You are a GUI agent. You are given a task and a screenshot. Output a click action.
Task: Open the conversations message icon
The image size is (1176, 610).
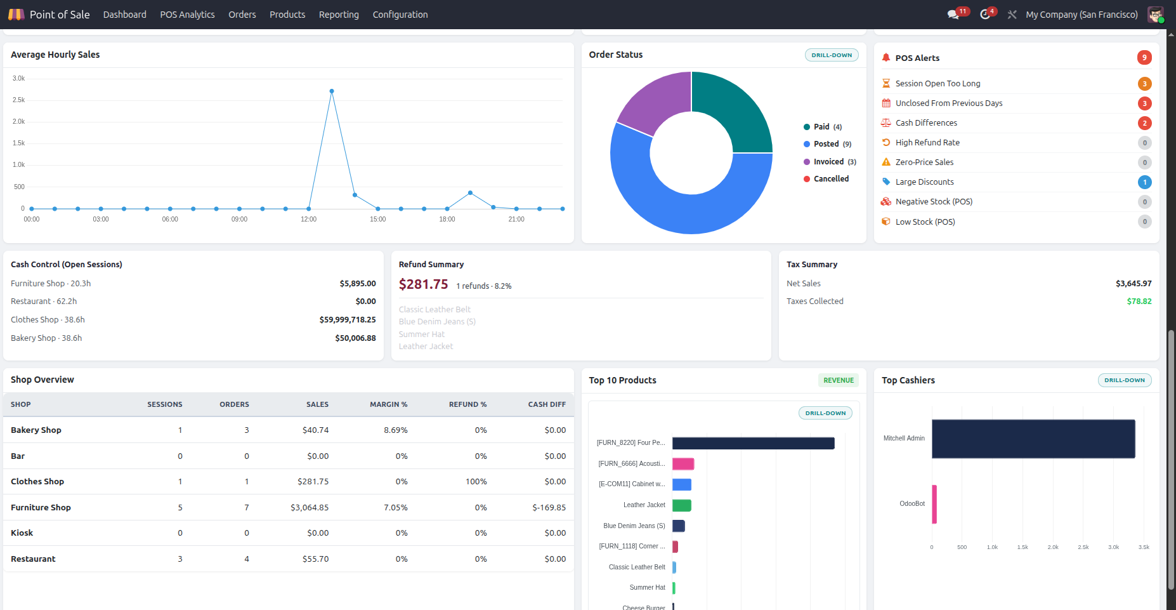coord(953,14)
